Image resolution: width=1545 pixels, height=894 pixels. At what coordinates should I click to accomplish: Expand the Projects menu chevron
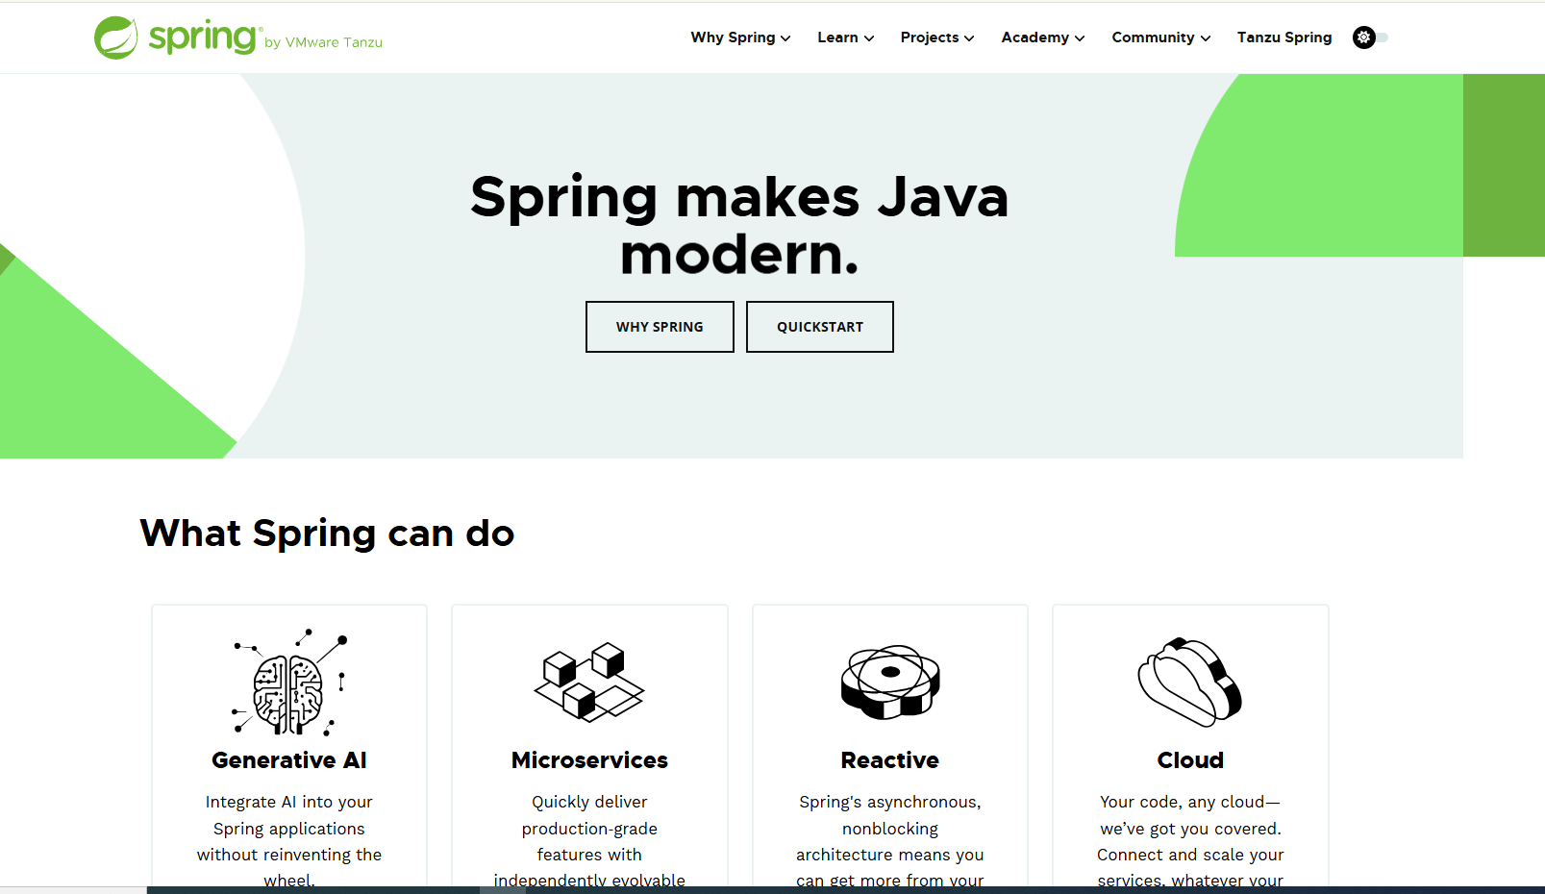point(969,38)
